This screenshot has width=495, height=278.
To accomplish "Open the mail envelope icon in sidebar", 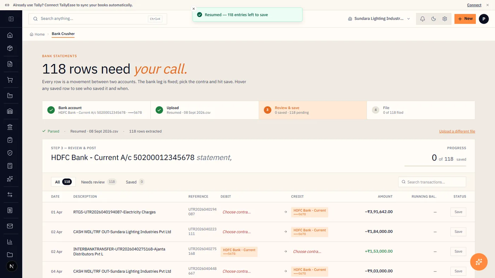I will click(10, 226).
